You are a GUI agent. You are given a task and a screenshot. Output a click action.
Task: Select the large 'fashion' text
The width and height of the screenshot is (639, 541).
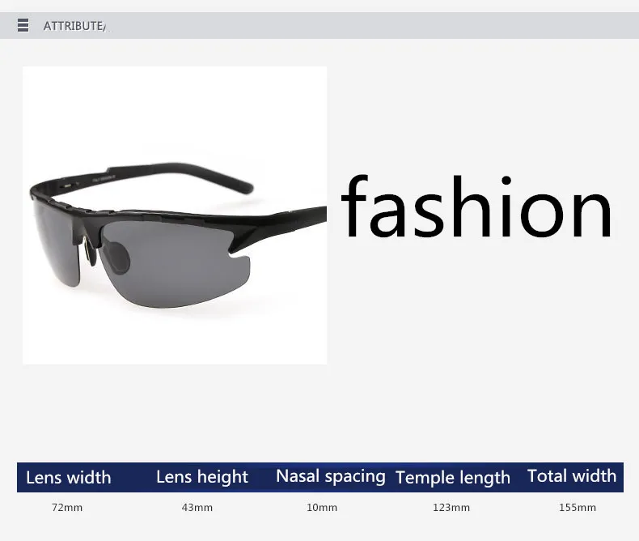click(476, 207)
